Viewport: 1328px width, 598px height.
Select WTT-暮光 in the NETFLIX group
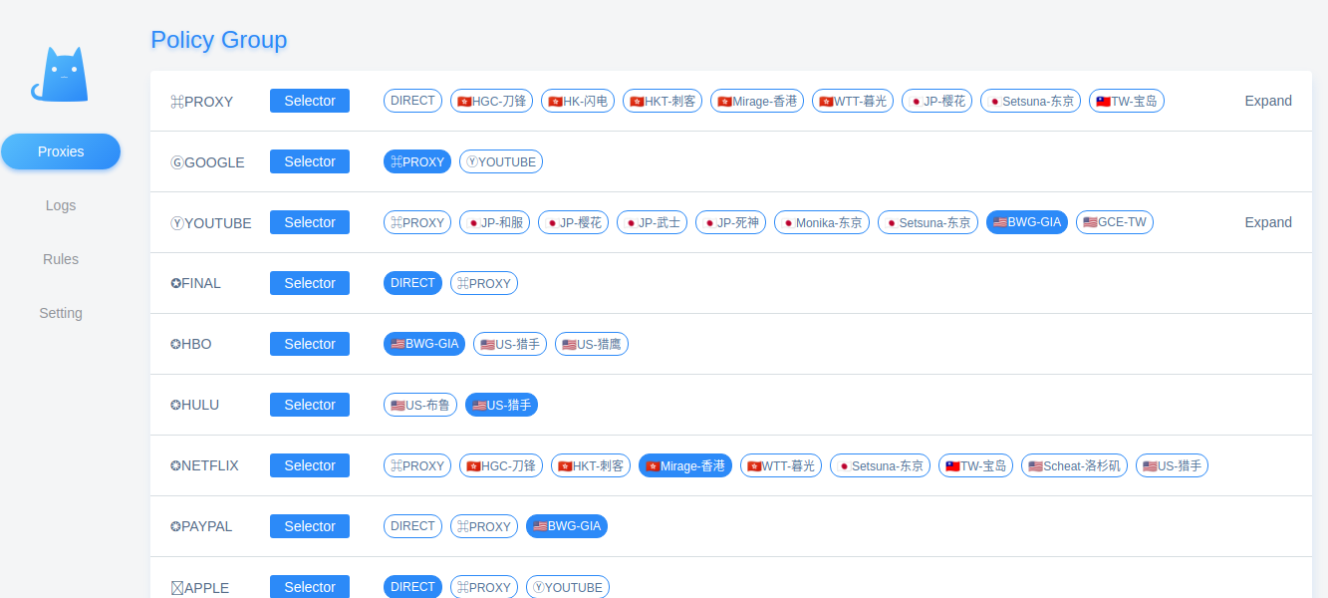[781, 465]
